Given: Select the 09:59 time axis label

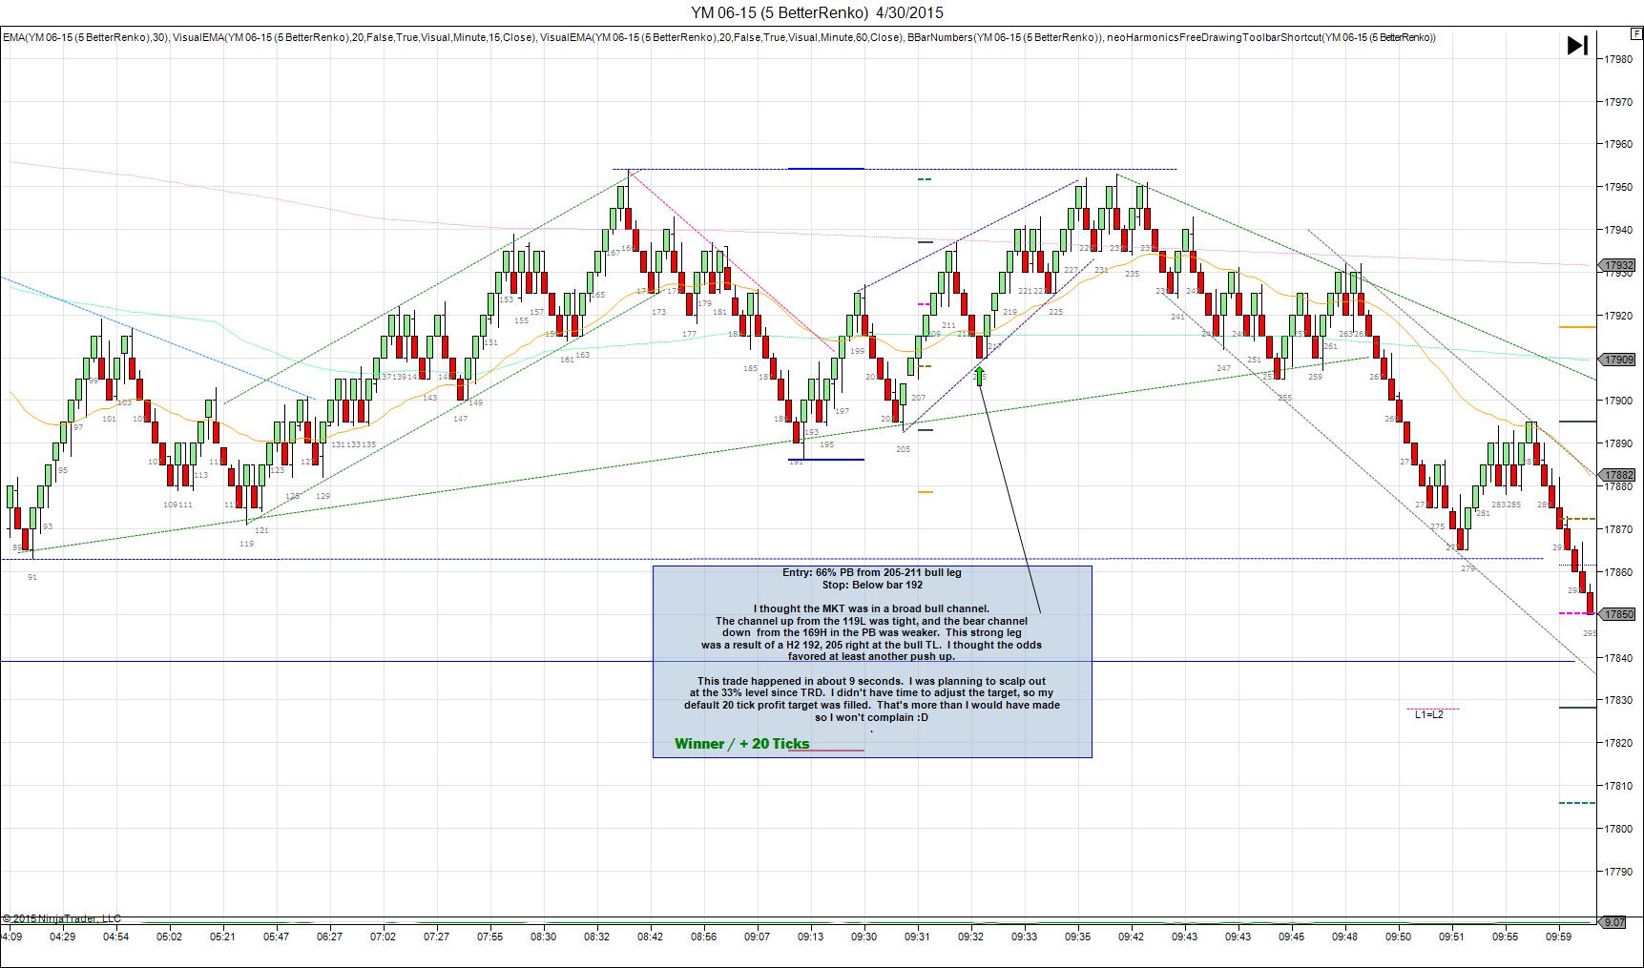Looking at the screenshot, I should (x=1559, y=937).
